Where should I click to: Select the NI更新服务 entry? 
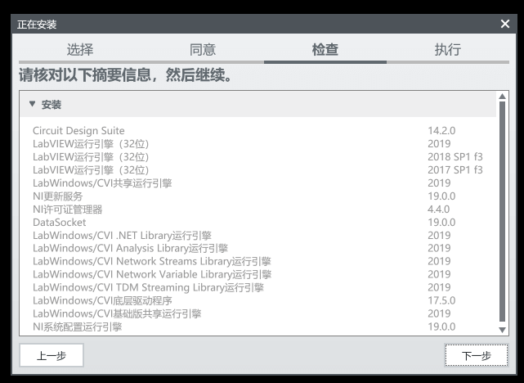click(x=258, y=196)
